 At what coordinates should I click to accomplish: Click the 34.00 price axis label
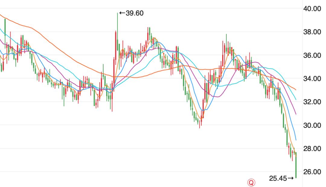[x=312, y=79]
